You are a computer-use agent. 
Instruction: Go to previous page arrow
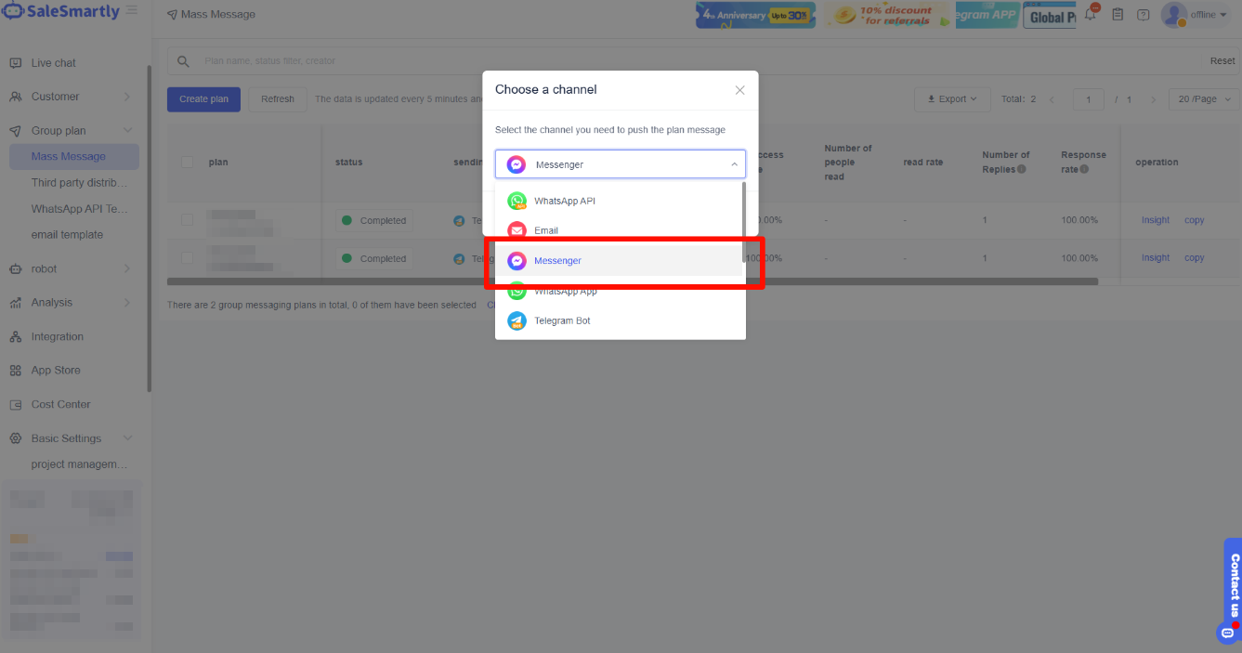pyautogui.click(x=1052, y=99)
